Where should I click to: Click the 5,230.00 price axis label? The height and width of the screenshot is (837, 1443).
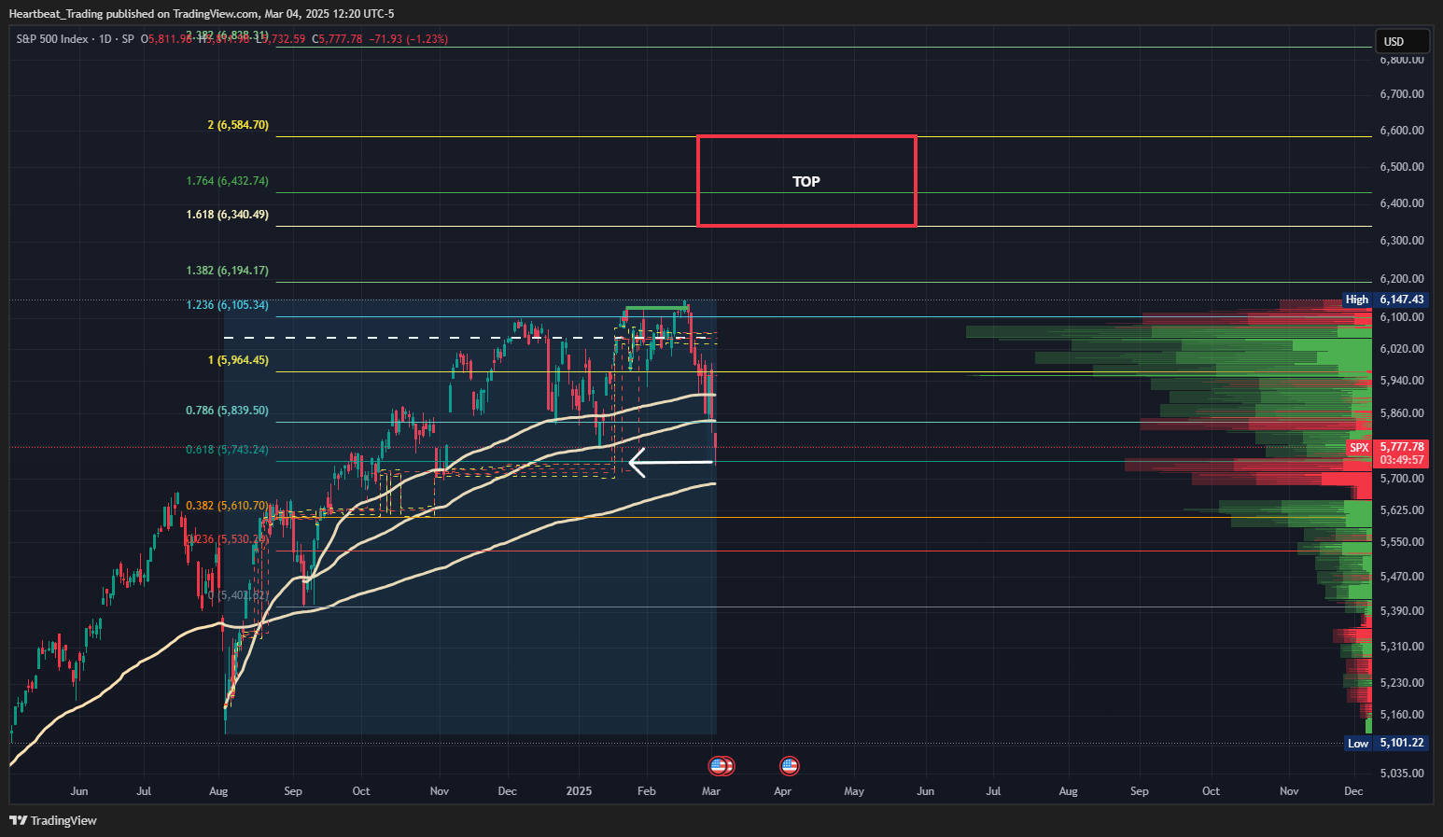1402,683
